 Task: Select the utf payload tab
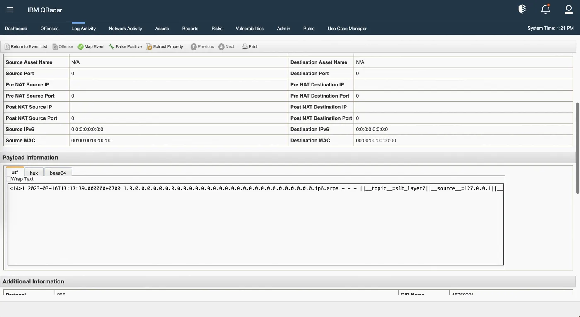(x=15, y=172)
